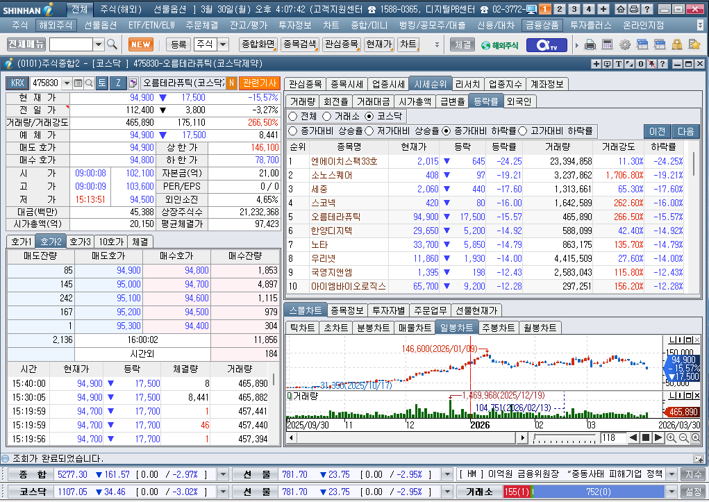The height and width of the screenshot is (502, 709).
Task: Open the alpha TV logo button
Action: pyautogui.click(x=547, y=44)
